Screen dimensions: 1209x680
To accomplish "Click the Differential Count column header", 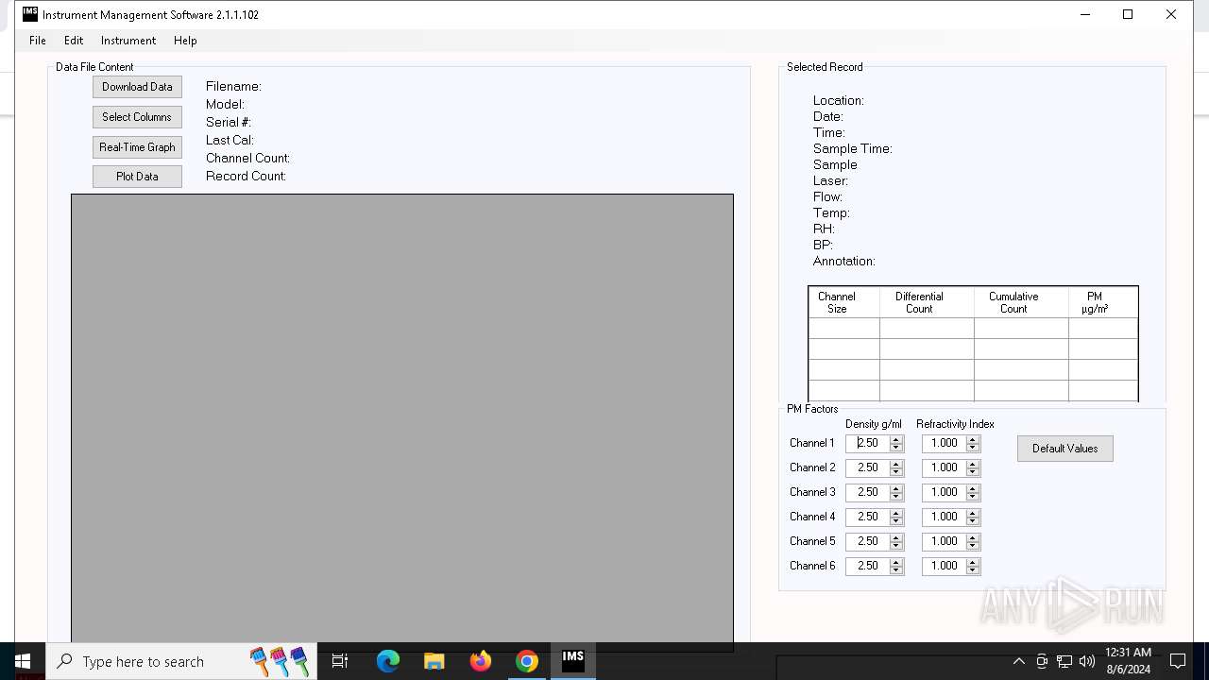I will [x=927, y=302].
